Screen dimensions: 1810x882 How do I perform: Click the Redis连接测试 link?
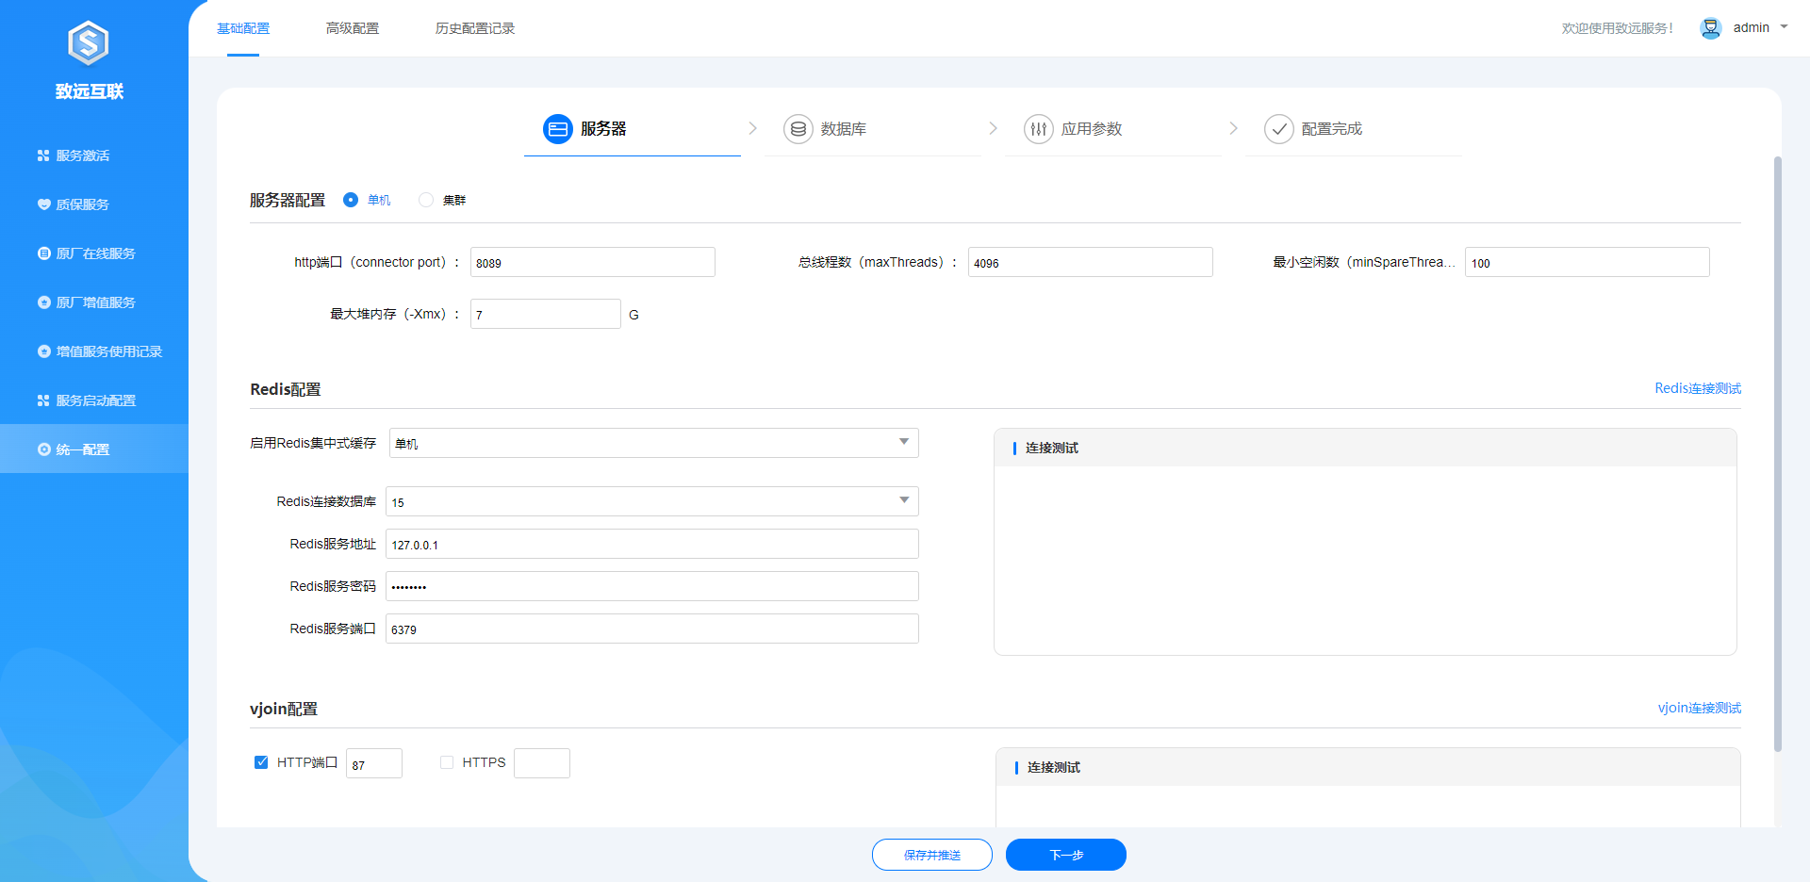pos(1697,388)
